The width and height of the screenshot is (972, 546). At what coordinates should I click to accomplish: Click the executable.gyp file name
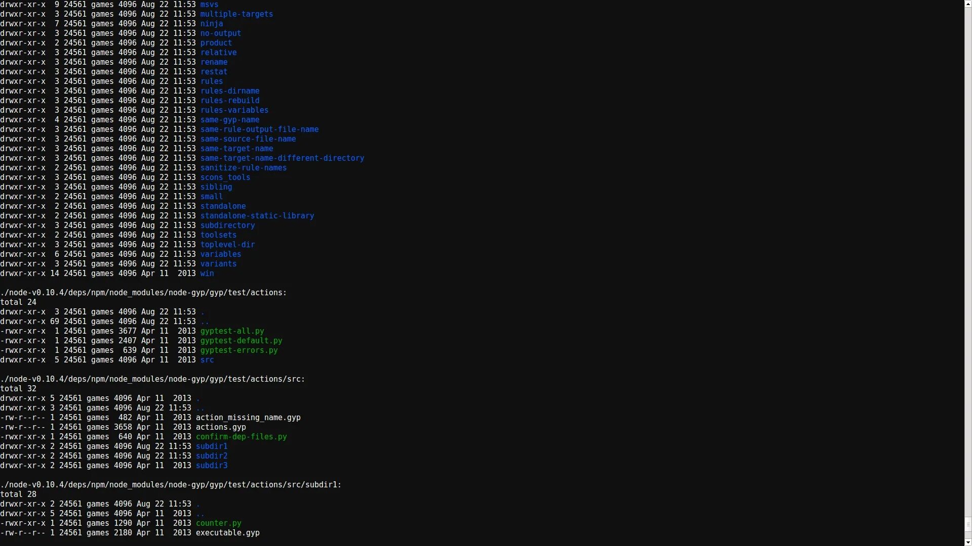[x=227, y=533]
